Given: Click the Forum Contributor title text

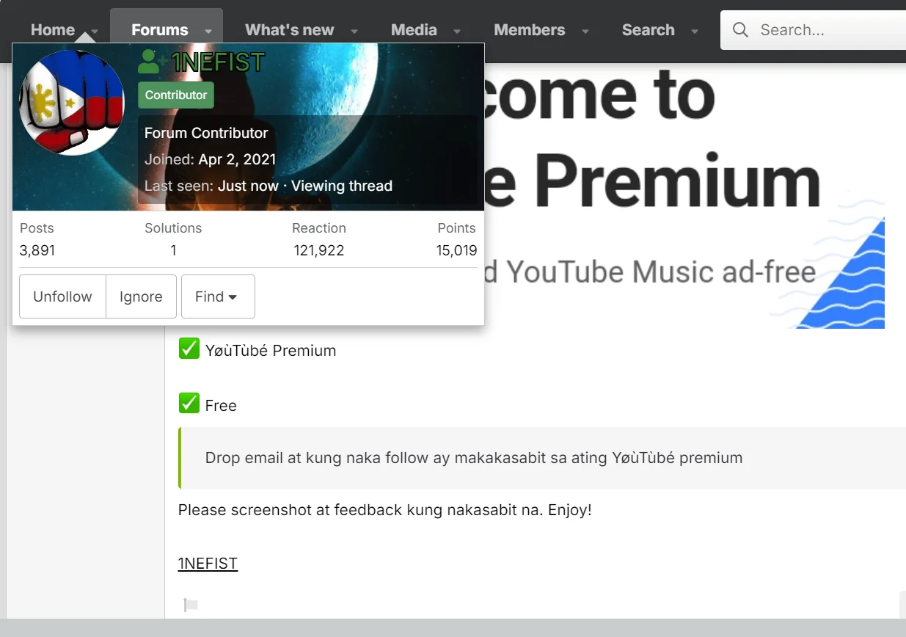Looking at the screenshot, I should 206,133.
